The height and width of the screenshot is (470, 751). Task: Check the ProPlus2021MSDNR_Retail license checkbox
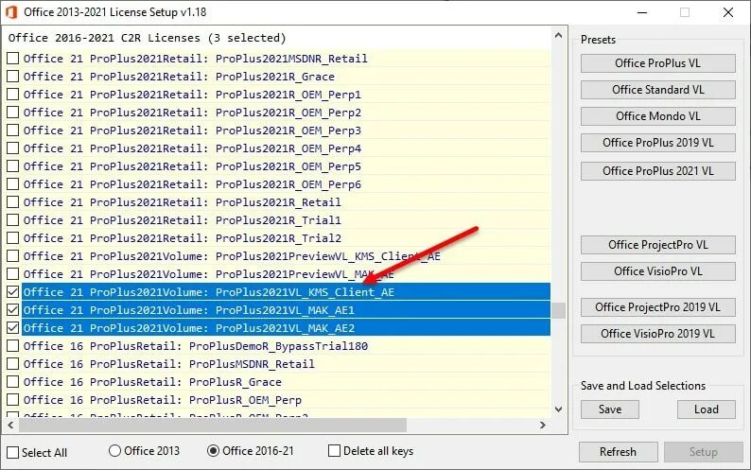[13, 59]
